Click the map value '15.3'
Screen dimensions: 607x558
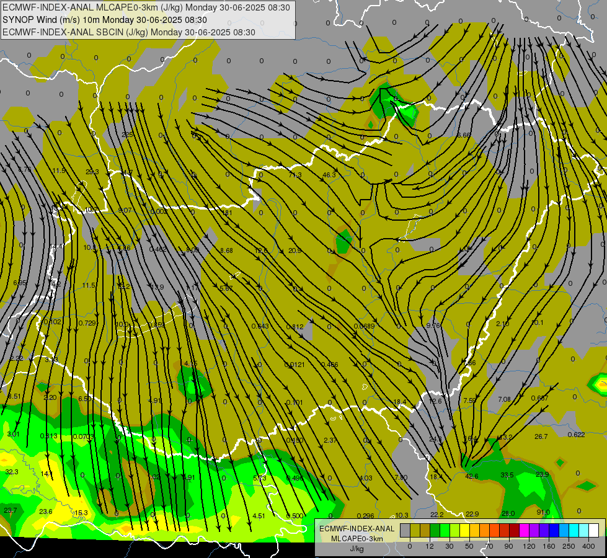point(81,513)
